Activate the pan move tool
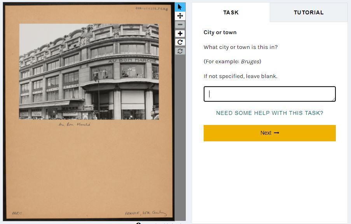The height and width of the screenshot is (224, 351). point(180,16)
